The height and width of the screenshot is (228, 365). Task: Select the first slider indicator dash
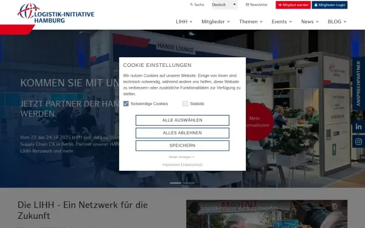click(176, 183)
